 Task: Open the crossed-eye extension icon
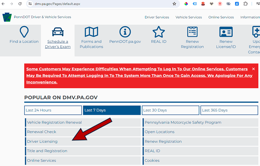228,4
